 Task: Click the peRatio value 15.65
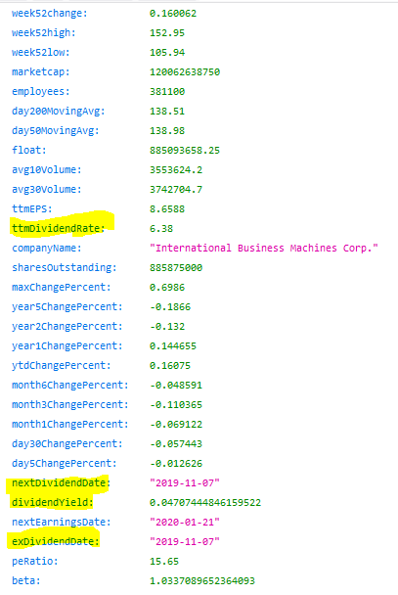164,561
